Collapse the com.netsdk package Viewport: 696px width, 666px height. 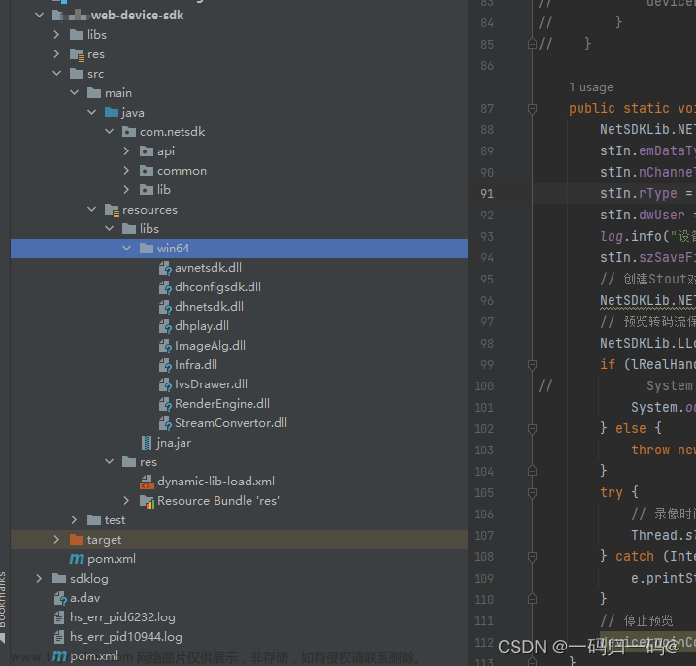[109, 131]
